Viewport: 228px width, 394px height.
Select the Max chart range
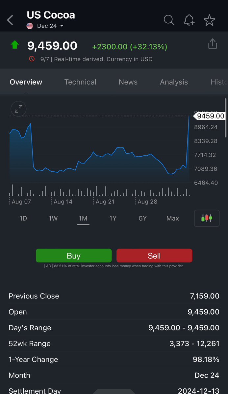173,218
